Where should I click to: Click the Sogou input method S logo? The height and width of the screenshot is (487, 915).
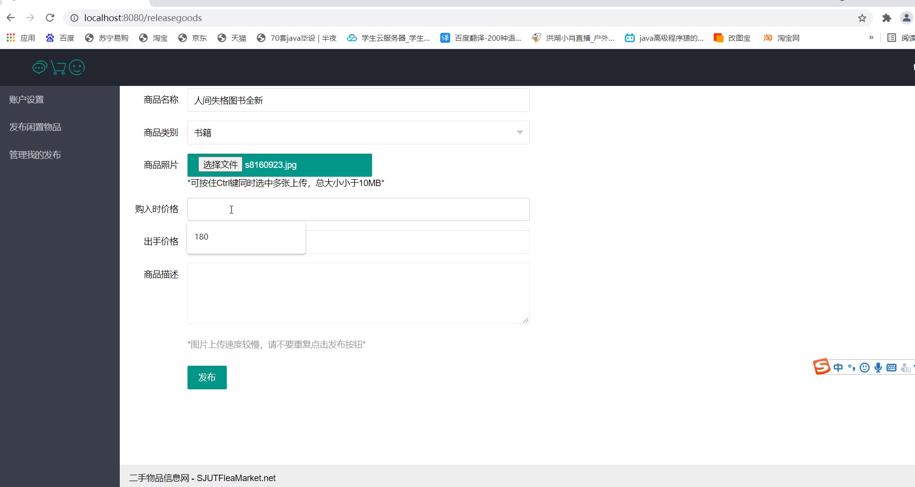tap(821, 367)
